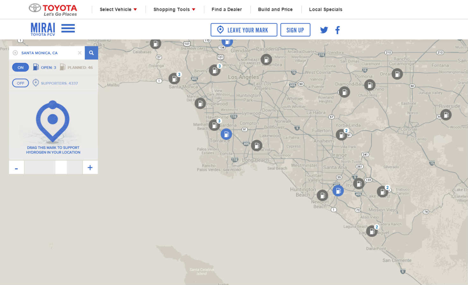Zoom in with the plus button
The image size is (468, 285).
tap(90, 167)
